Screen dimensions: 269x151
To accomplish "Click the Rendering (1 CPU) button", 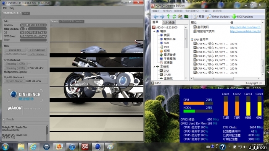I will [16, 64].
